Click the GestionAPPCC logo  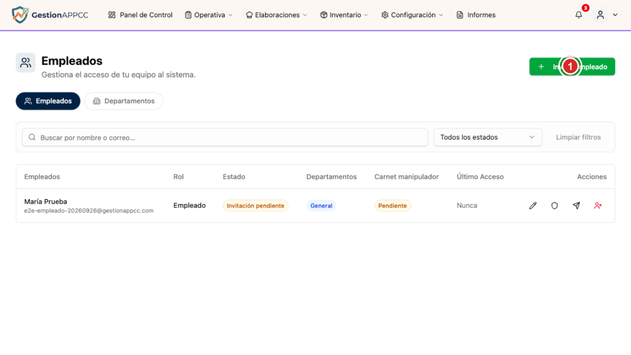pos(50,15)
